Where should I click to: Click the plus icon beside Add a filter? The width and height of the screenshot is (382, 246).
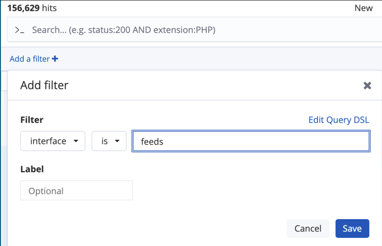point(55,59)
